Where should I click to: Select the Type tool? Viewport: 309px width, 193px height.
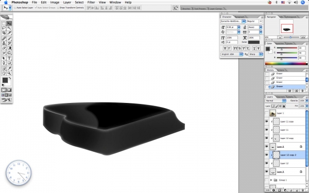click(x=9, y=58)
